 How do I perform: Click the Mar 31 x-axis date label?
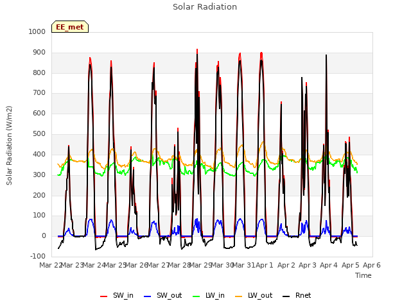(243, 265)
